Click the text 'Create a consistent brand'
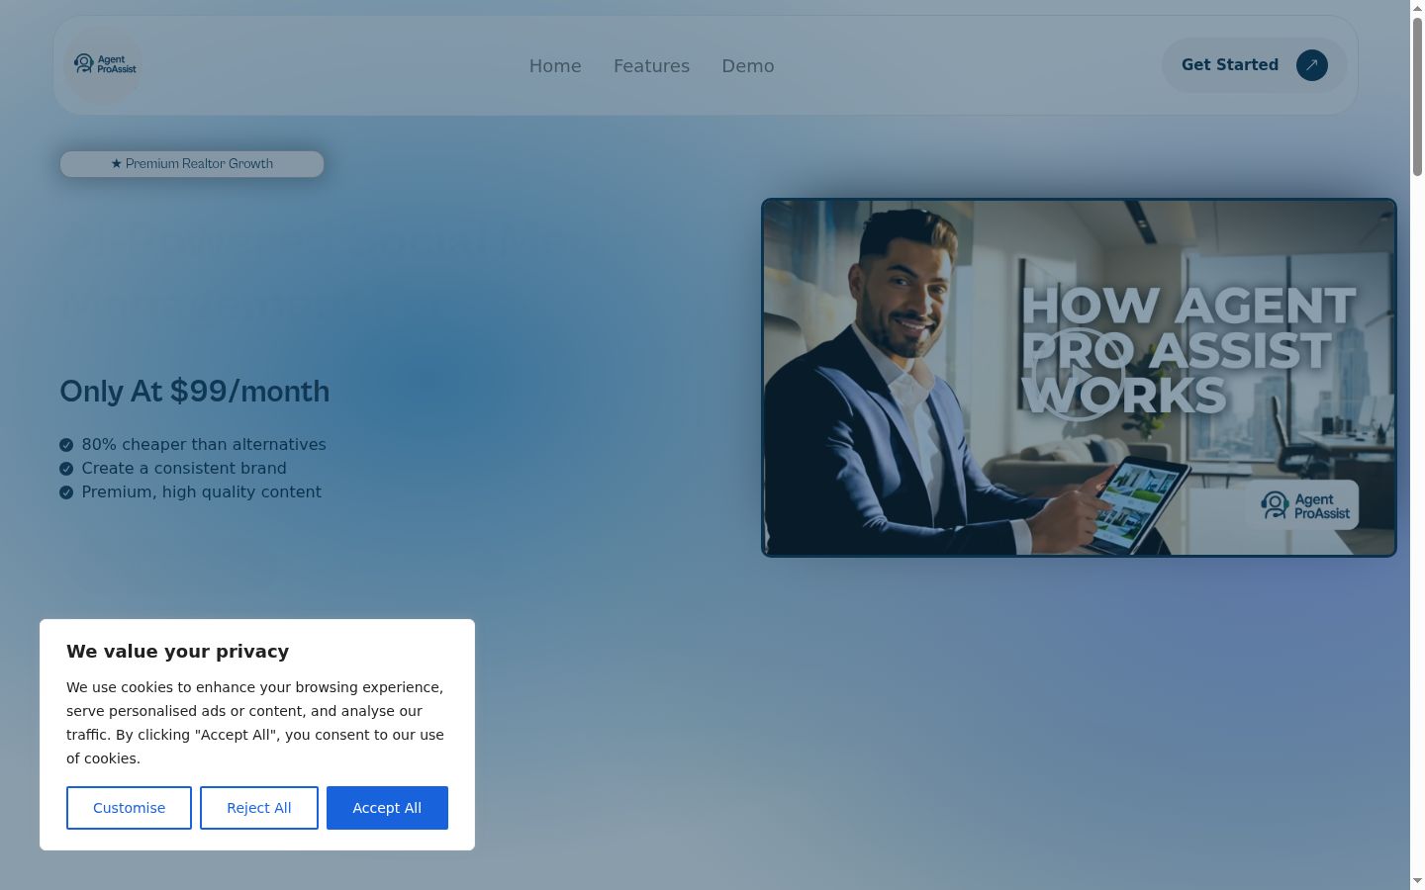Image resolution: width=1425 pixels, height=890 pixels. click(x=184, y=469)
